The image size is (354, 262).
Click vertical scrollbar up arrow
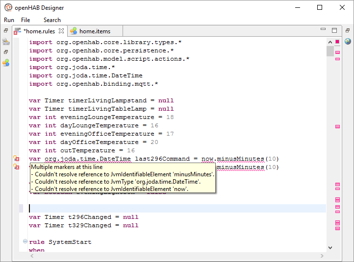tap(330, 42)
